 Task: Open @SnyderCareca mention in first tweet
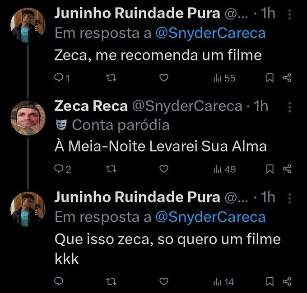pos(210,33)
